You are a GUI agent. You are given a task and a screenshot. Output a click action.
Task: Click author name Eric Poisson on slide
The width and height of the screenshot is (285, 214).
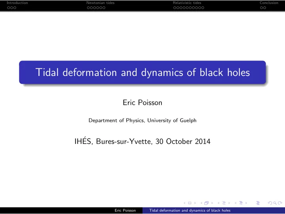[x=142, y=102]
